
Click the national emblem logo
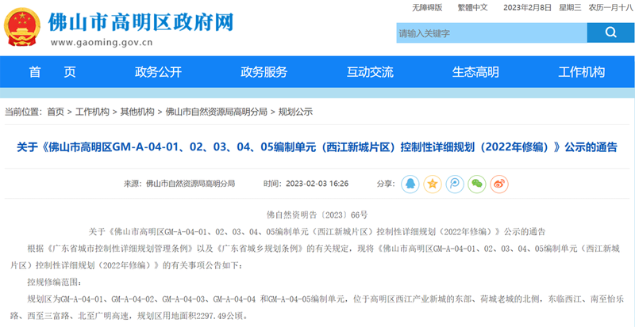coord(23,28)
